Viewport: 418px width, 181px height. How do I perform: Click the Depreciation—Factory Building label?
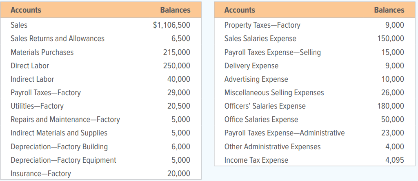coord(59,147)
